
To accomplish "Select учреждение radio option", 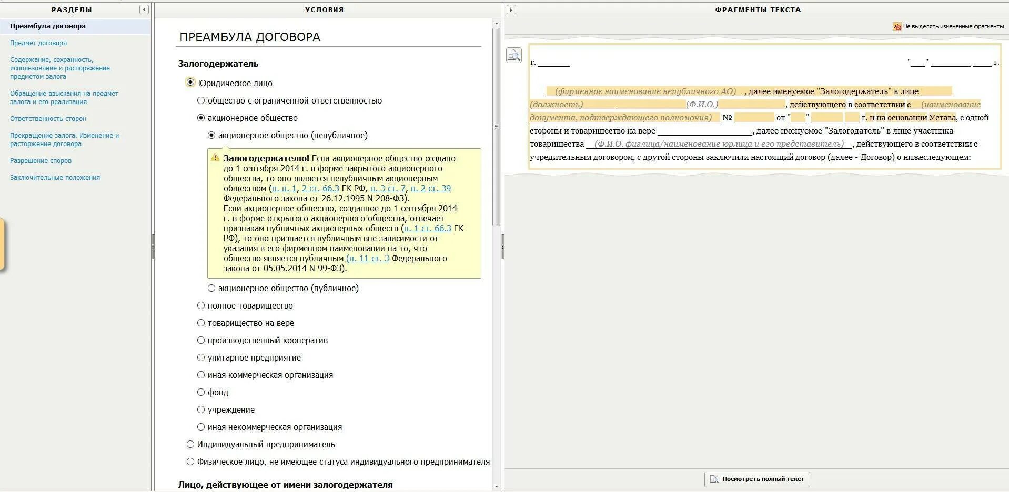I will click(200, 409).
